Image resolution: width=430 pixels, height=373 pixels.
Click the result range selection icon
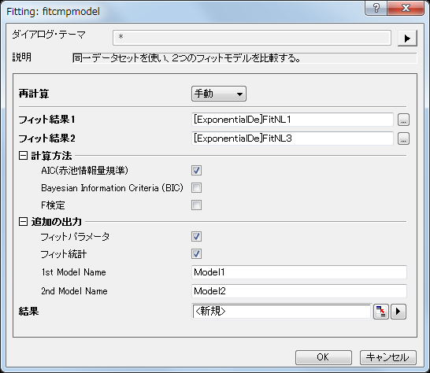[381, 312]
